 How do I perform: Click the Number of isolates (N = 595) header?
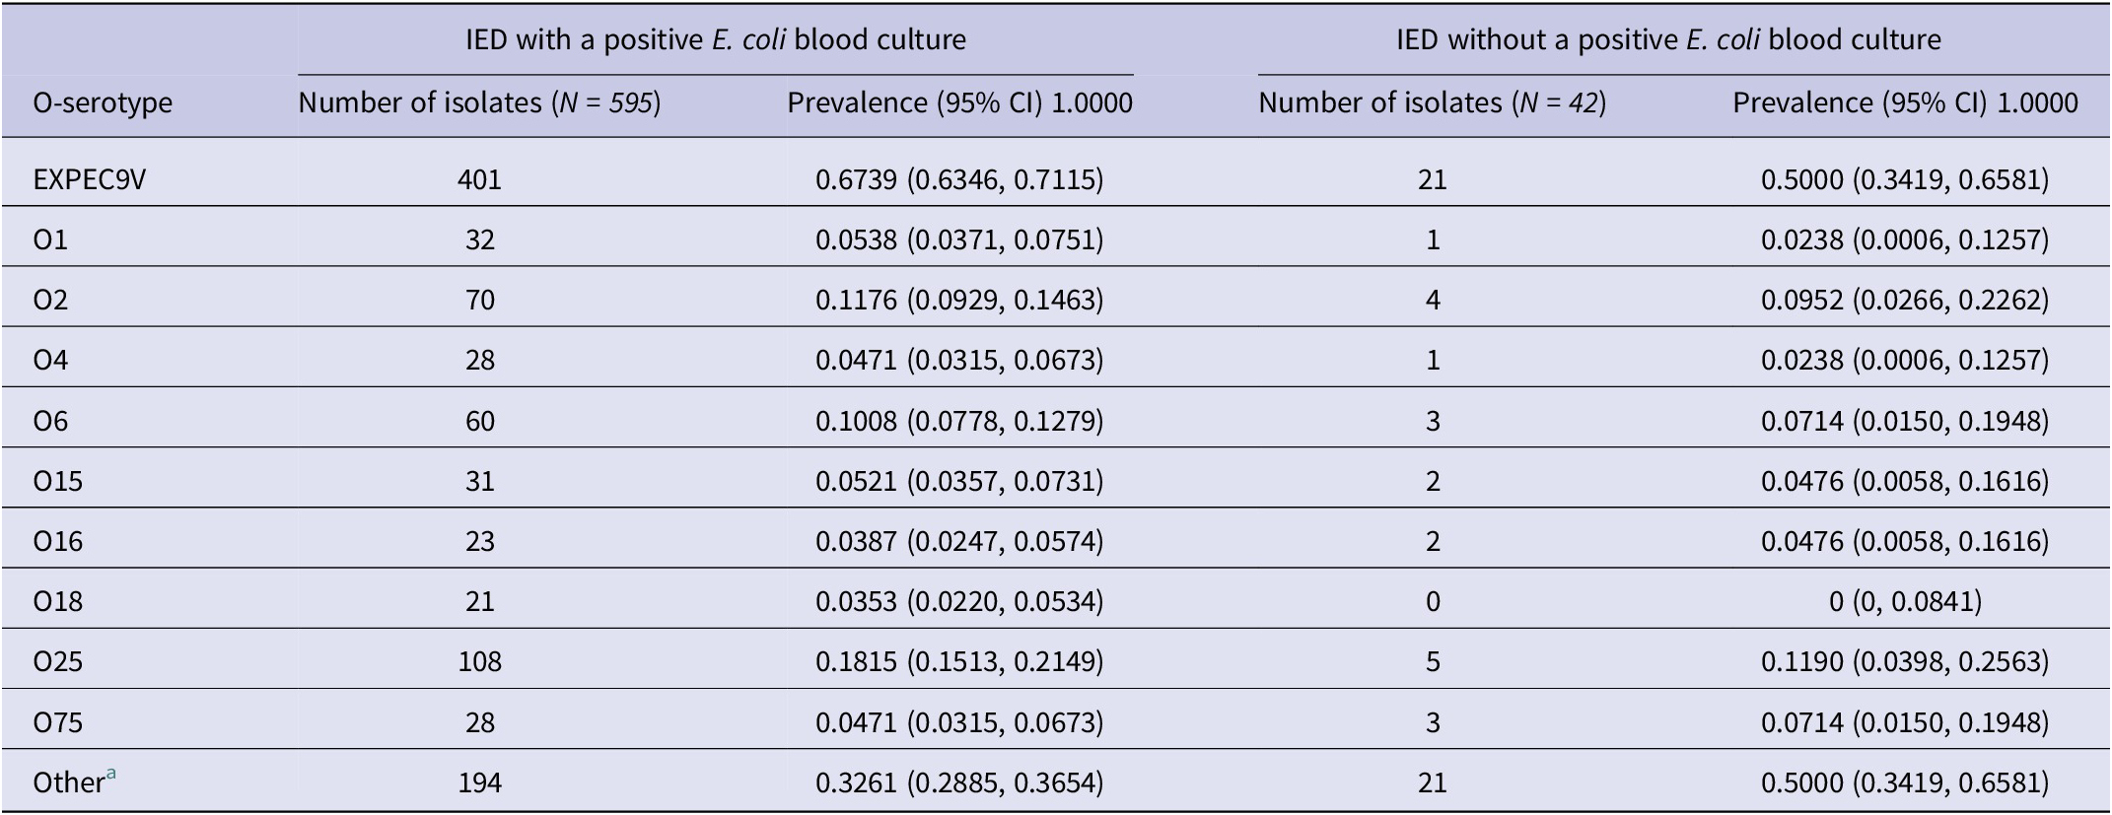pos(479,102)
